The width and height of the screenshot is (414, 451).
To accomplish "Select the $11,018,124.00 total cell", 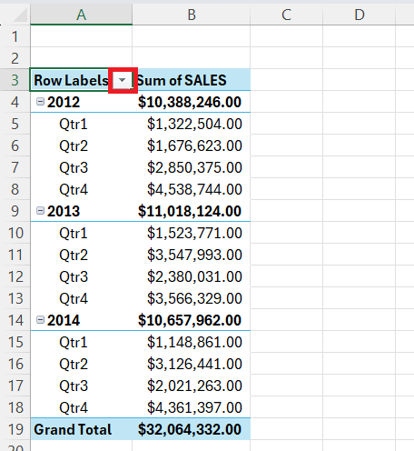I will (x=192, y=211).
